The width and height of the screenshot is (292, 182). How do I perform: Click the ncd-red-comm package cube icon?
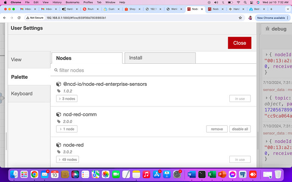pos(59,114)
